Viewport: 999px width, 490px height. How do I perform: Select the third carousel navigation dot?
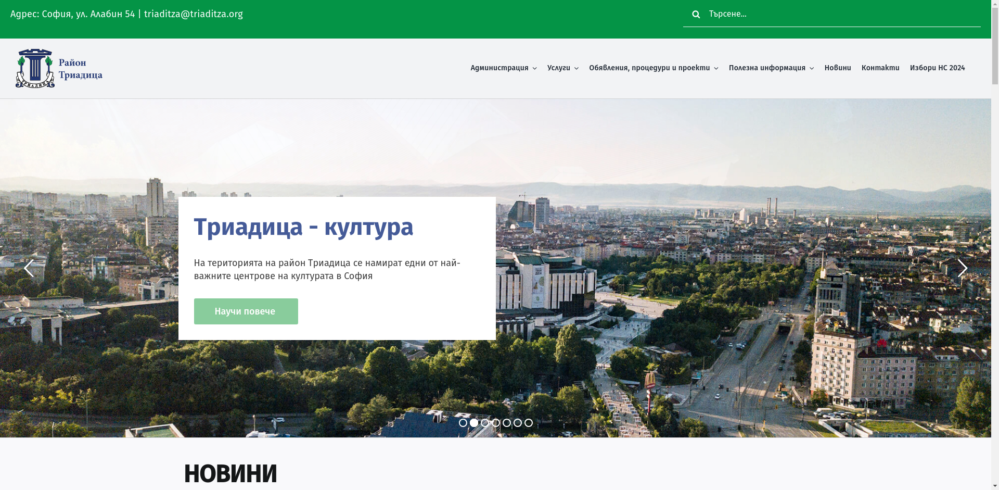[x=484, y=423]
